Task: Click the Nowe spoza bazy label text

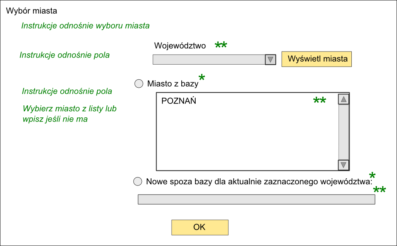Action: 259,182
